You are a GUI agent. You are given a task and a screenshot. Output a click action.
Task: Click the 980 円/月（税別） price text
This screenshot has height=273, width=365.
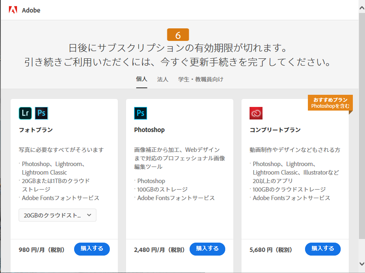(x=42, y=250)
